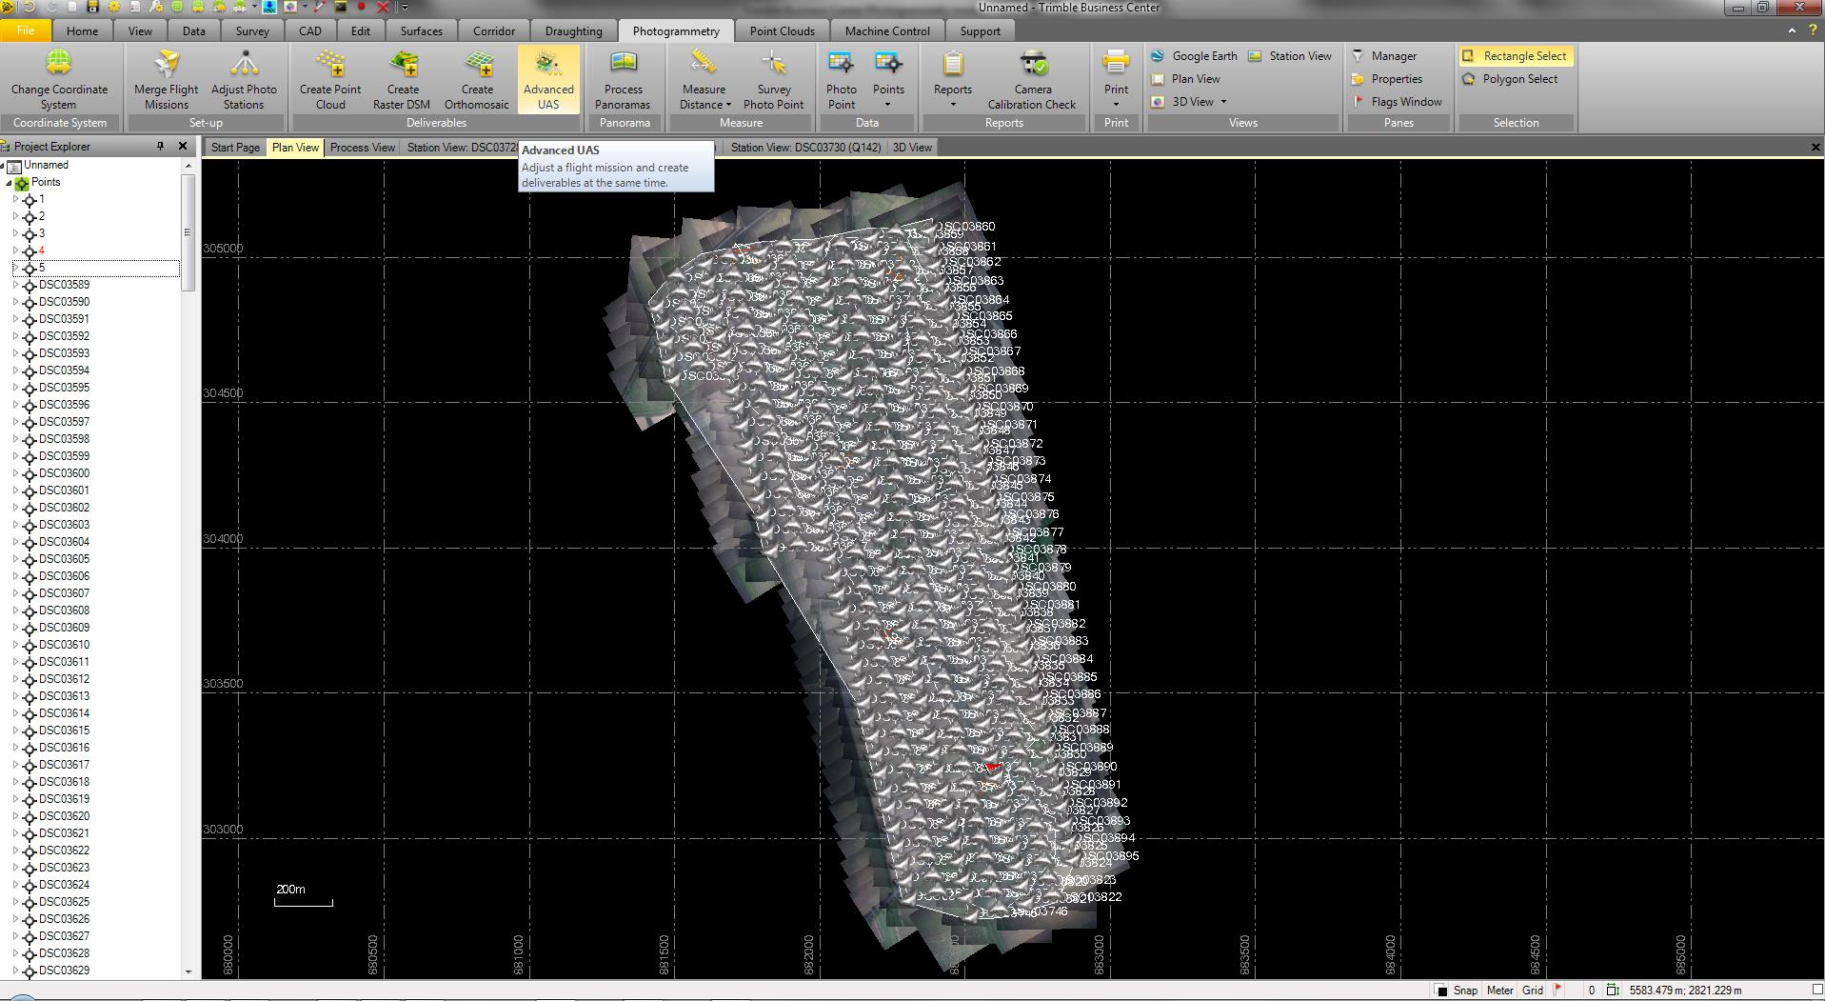Click the Project Explorer scrollbar thumb
Screen dimensions: 1825x1001
click(x=188, y=232)
